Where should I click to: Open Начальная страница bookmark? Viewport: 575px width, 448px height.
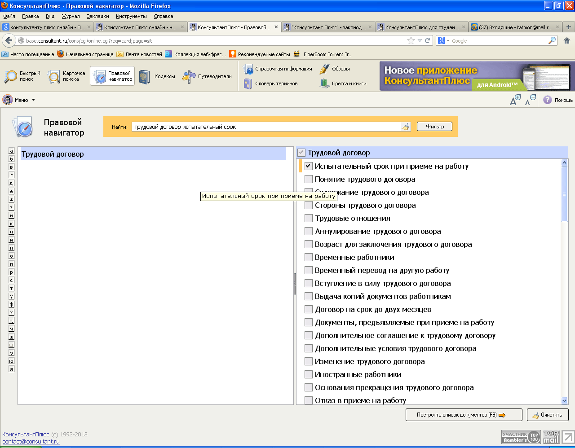pos(85,54)
